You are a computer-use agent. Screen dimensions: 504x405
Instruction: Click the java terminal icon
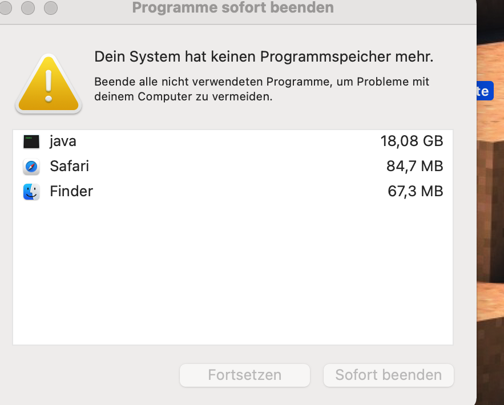click(x=31, y=141)
